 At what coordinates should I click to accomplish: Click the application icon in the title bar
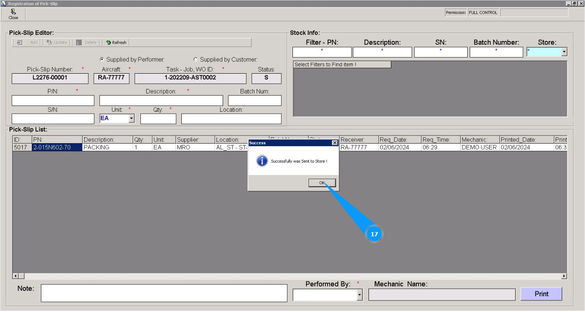(x=3, y=3)
